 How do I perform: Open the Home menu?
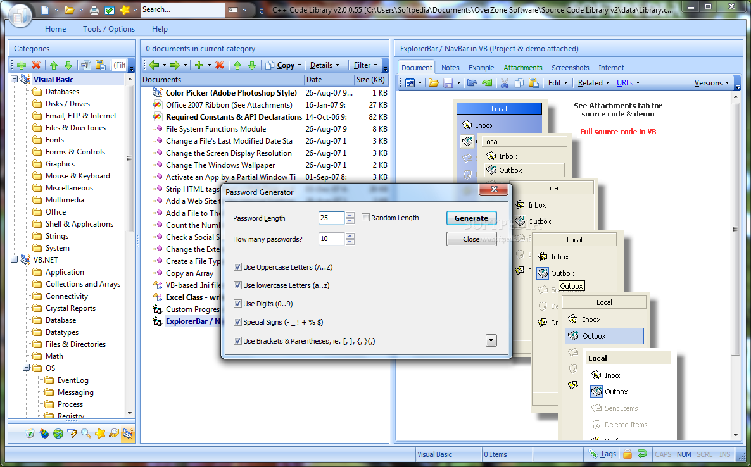point(56,28)
